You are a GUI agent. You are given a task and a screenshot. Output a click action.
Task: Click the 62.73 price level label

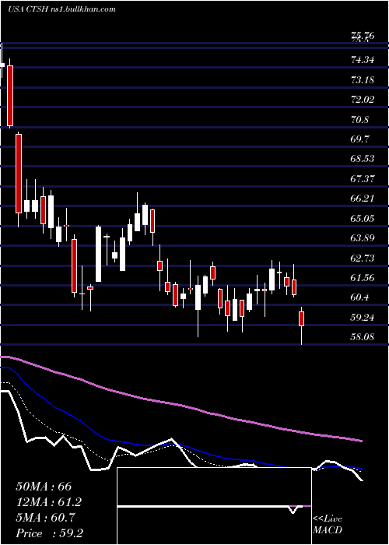pyautogui.click(x=363, y=258)
